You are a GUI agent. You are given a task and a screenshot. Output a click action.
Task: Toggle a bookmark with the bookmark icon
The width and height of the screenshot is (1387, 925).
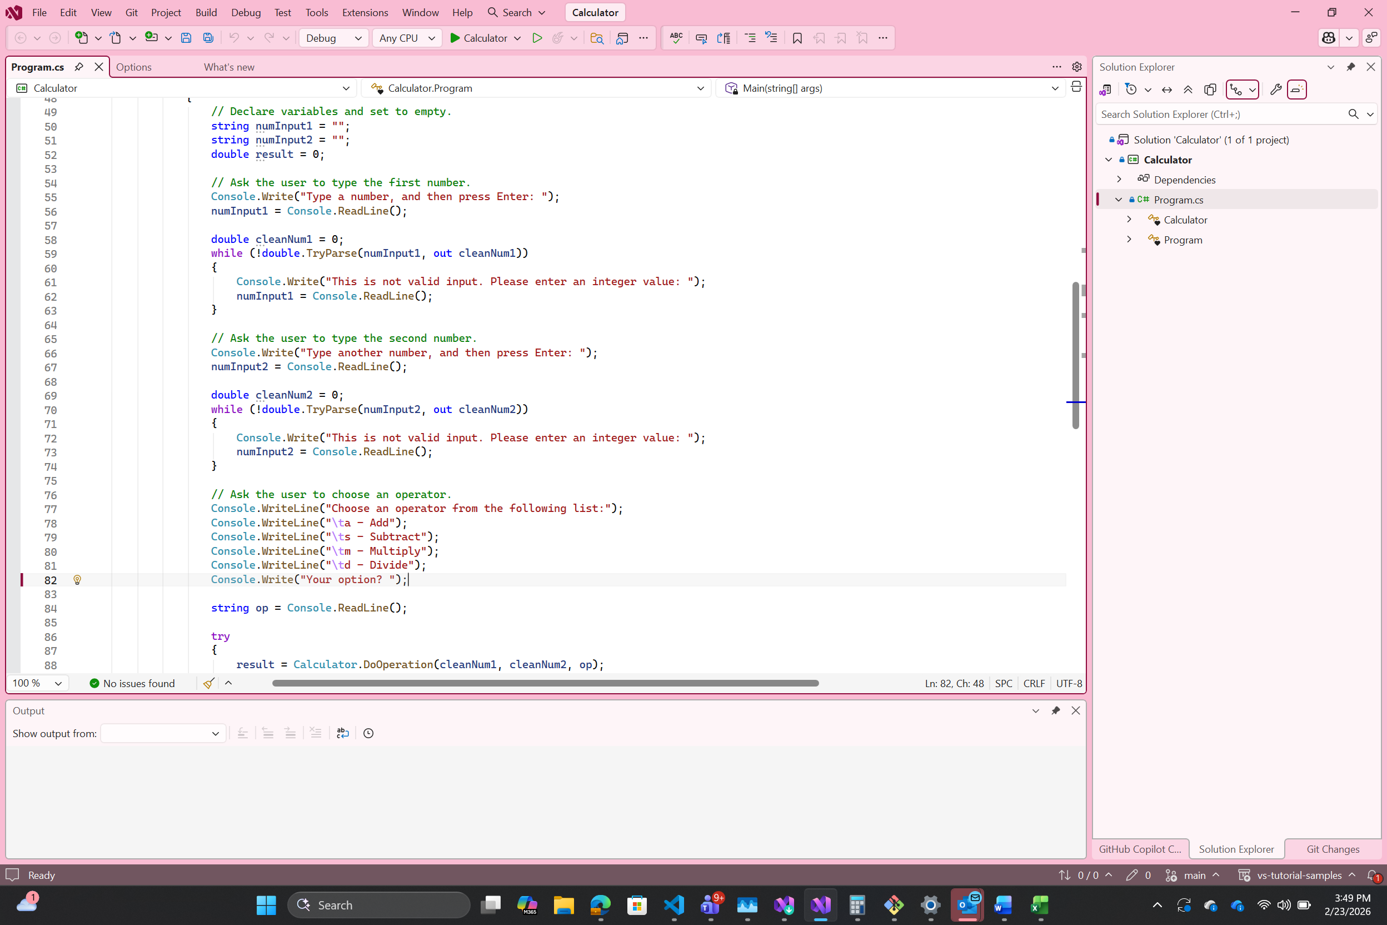pos(797,38)
